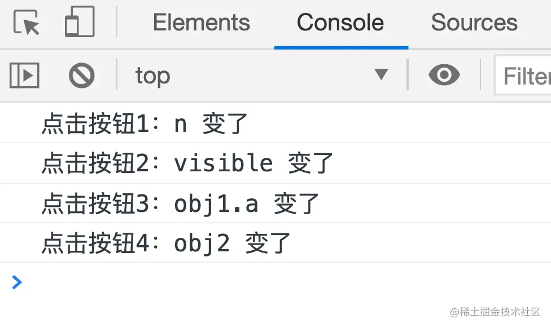Focus the Filter input field
The width and height of the screenshot is (551, 328).
[x=523, y=76]
